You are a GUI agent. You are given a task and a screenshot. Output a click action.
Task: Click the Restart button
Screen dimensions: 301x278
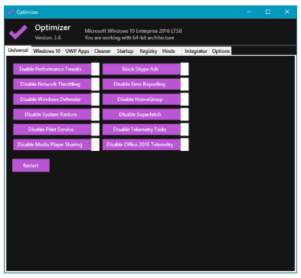point(31,165)
